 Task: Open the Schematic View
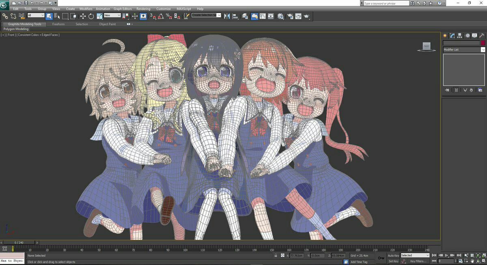pyautogui.click(x=271, y=16)
